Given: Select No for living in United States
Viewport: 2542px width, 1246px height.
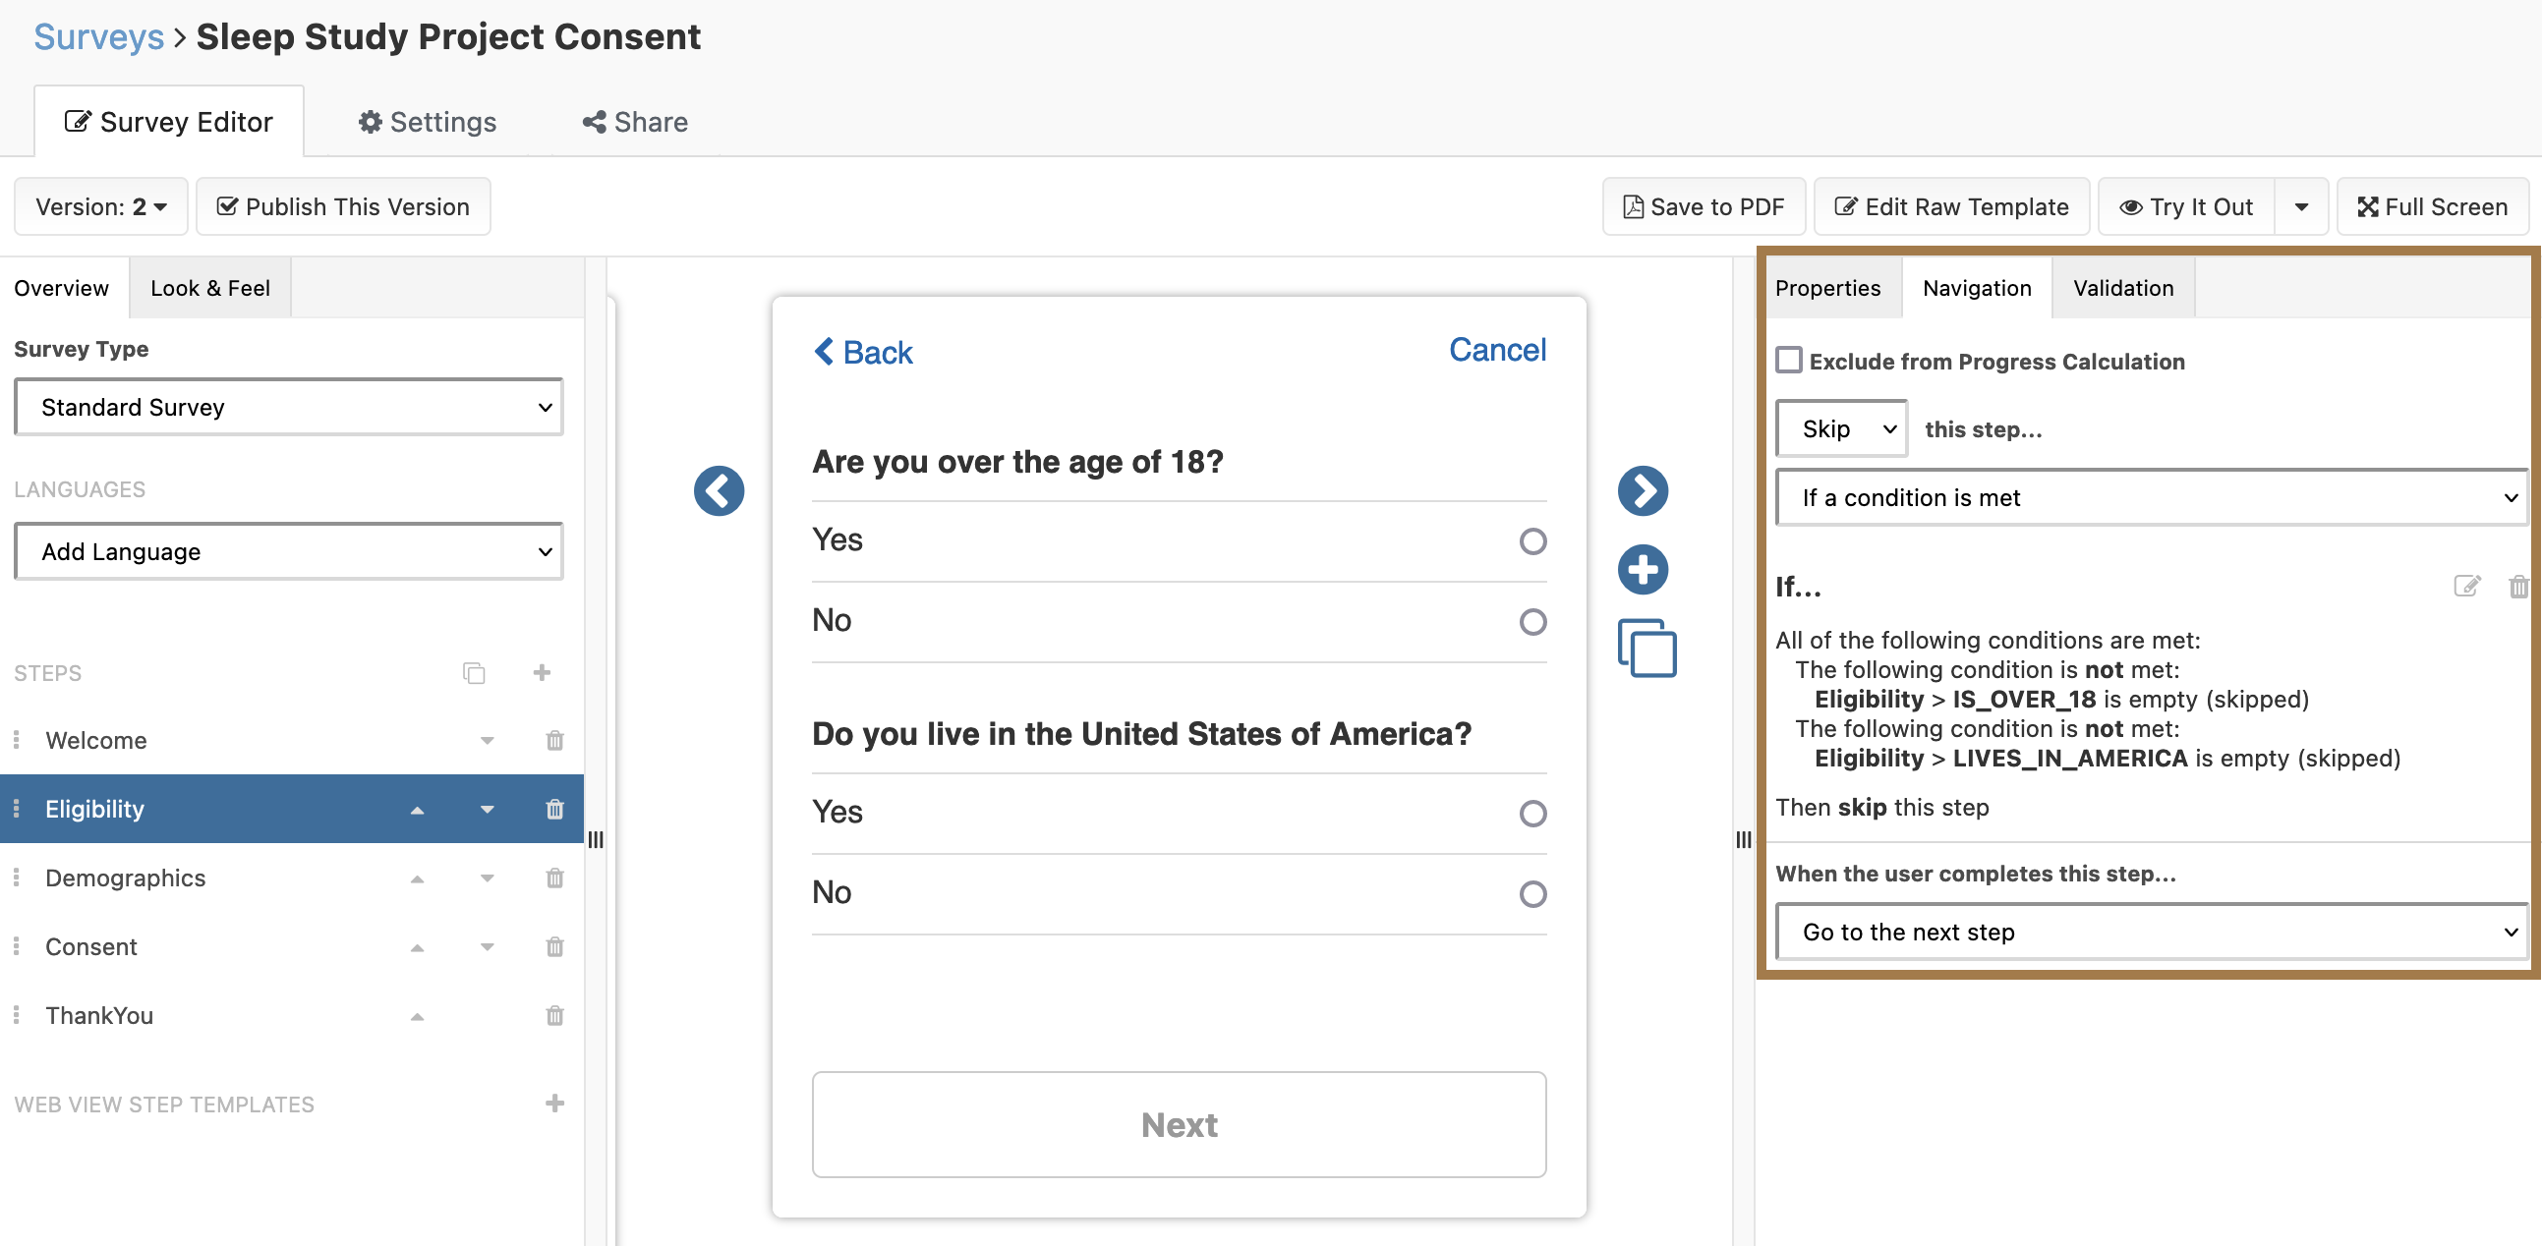Looking at the screenshot, I should (x=1531, y=893).
